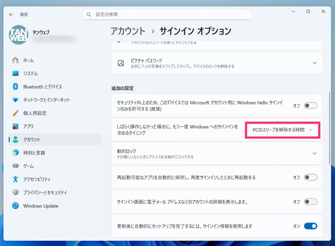The image size is (335, 246).
Task: Open the TAN WEB profile avatar
Action: (19, 35)
